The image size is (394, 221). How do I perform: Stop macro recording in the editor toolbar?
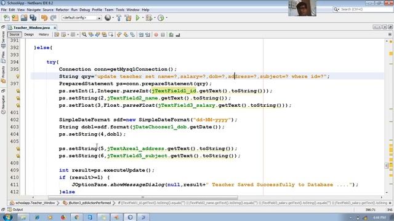(x=163, y=34)
